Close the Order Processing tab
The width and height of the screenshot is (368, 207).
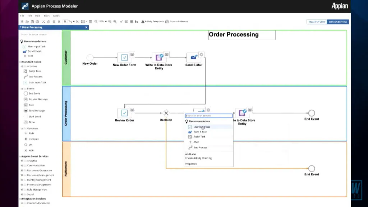pos(86,27)
